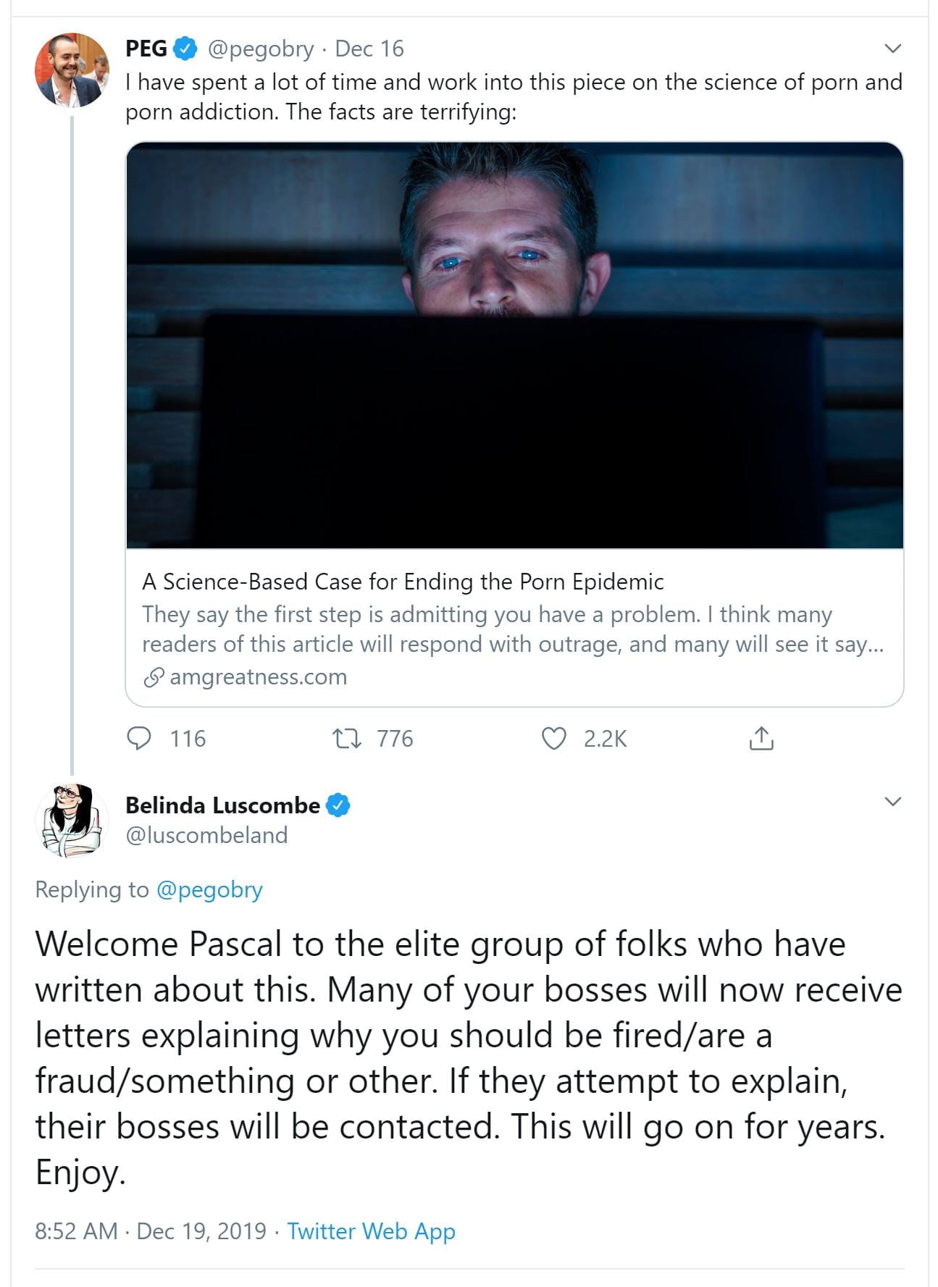Open the @pegobry mention in 'Replying to'
The width and height of the screenshot is (938, 1287).
(209, 889)
